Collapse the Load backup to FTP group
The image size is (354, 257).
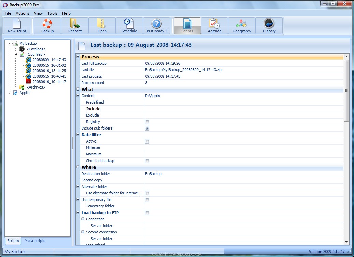point(78,213)
